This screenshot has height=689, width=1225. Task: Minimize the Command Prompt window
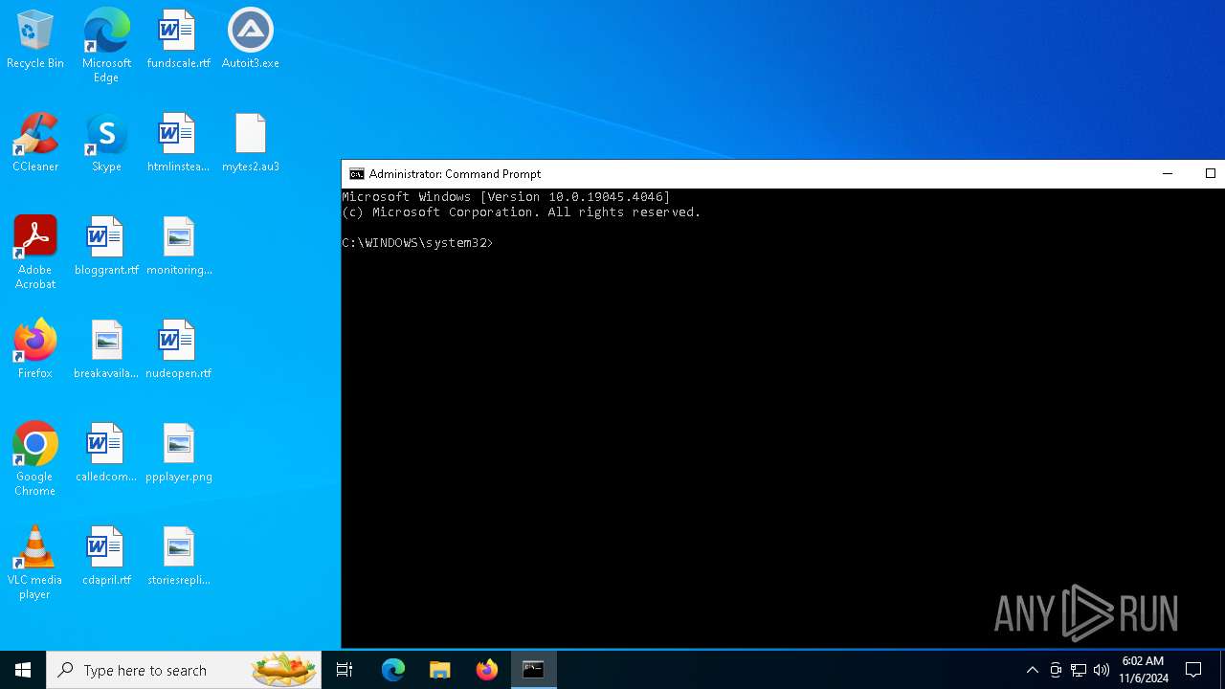tap(1167, 174)
